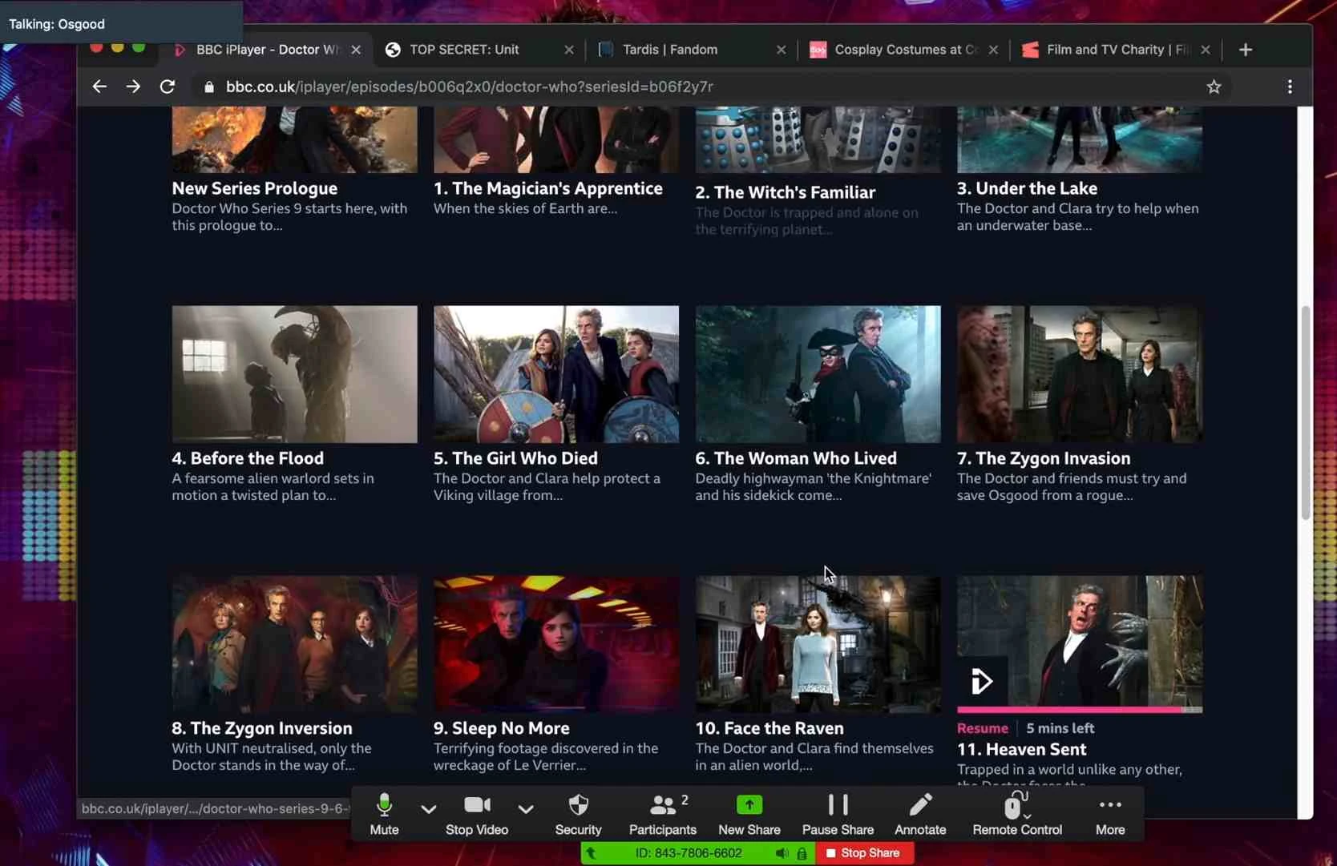Click the red Stop Share button

point(864,853)
